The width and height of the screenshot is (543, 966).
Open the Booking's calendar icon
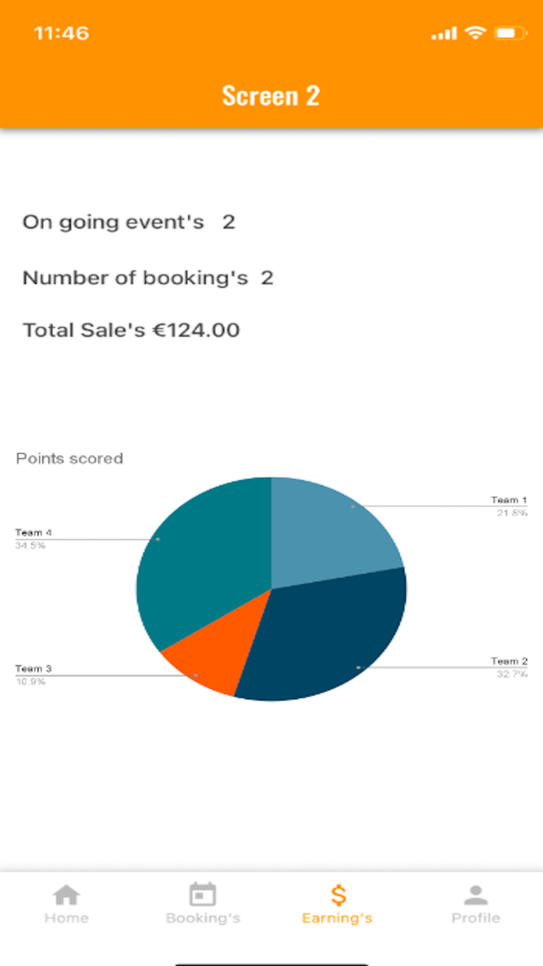pos(203,895)
